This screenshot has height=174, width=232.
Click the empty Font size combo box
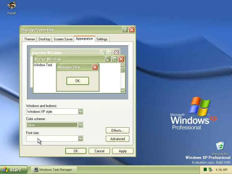(55, 139)
